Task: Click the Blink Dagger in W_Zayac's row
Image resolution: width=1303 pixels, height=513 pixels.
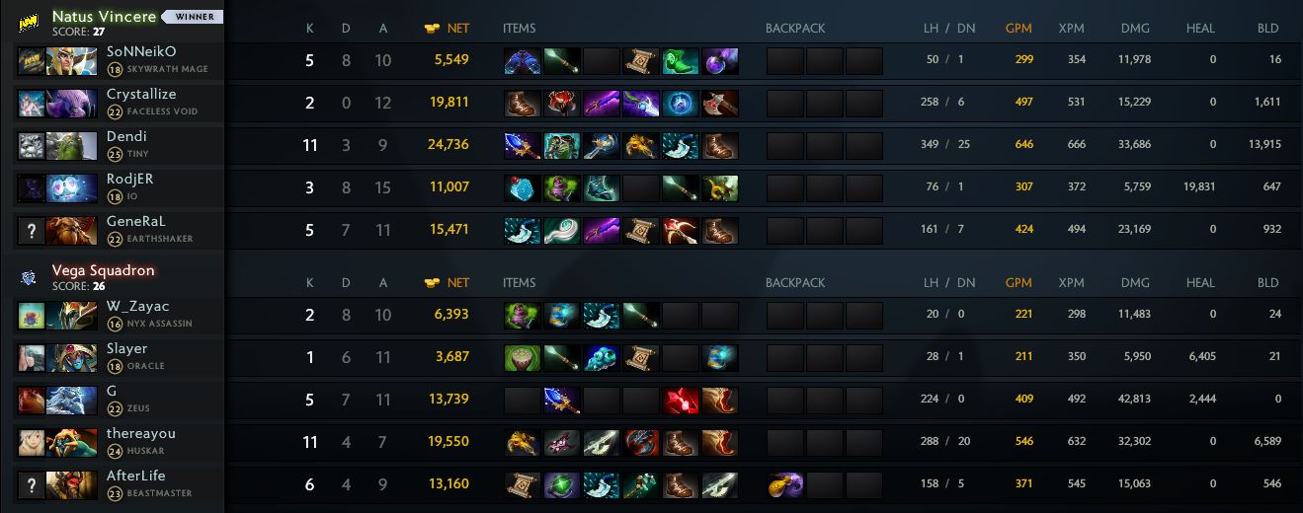Action: pos(602,315)
